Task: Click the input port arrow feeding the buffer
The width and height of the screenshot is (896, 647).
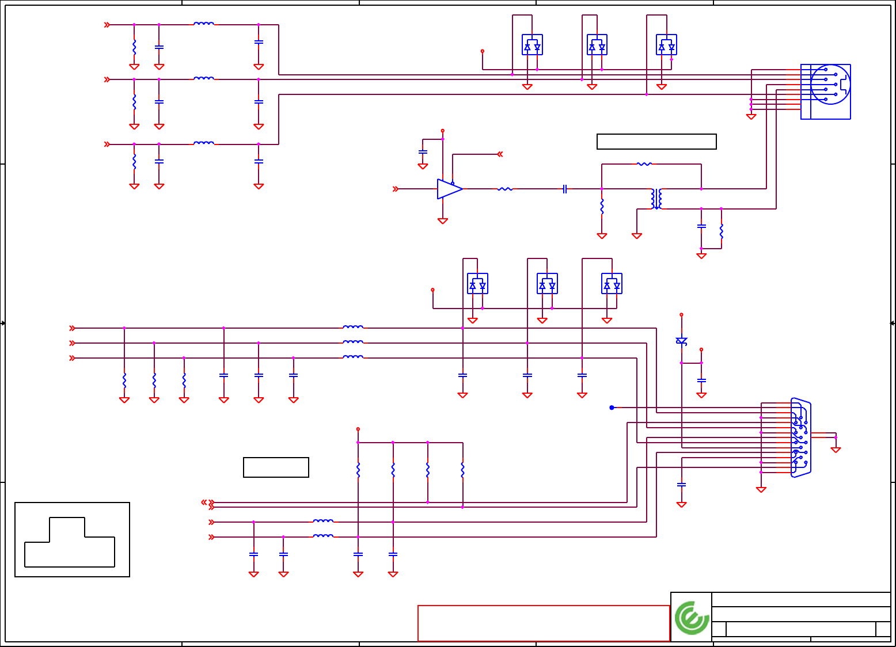Action: click(x=396, y=189)
